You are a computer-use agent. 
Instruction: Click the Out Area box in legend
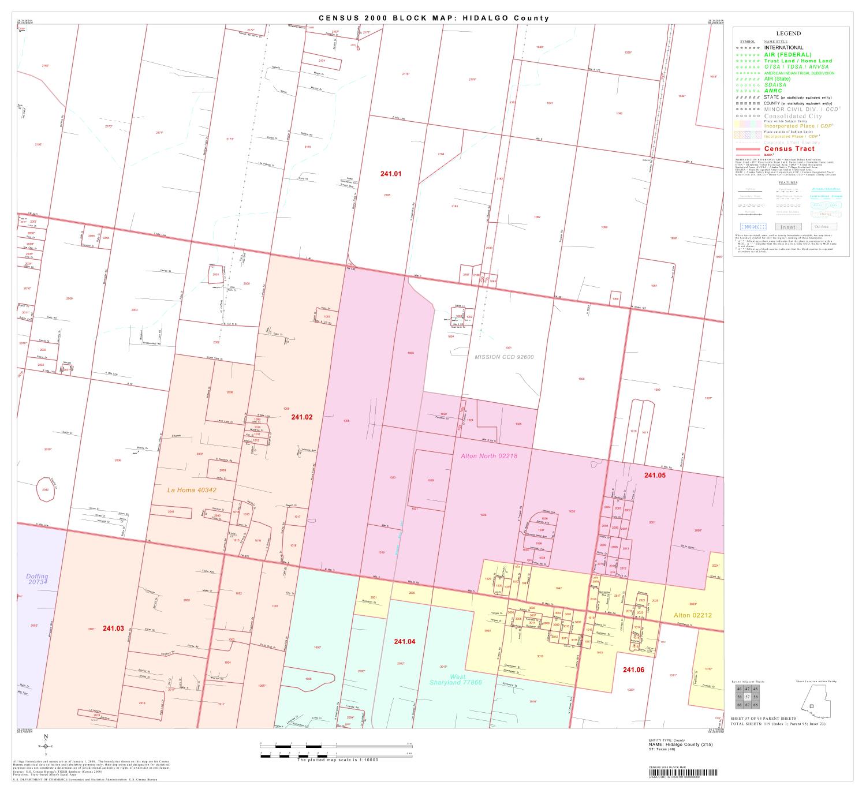tap(824, 227)
